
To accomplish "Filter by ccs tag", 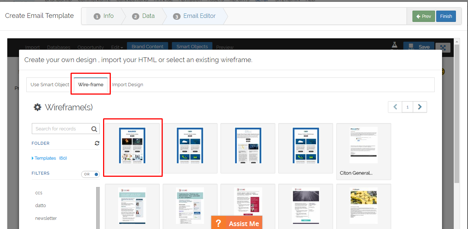I will pos(39,192).
